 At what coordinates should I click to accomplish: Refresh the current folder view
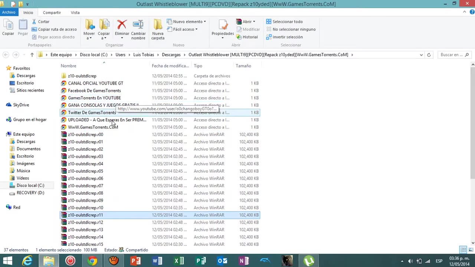(x=429, y=55)
